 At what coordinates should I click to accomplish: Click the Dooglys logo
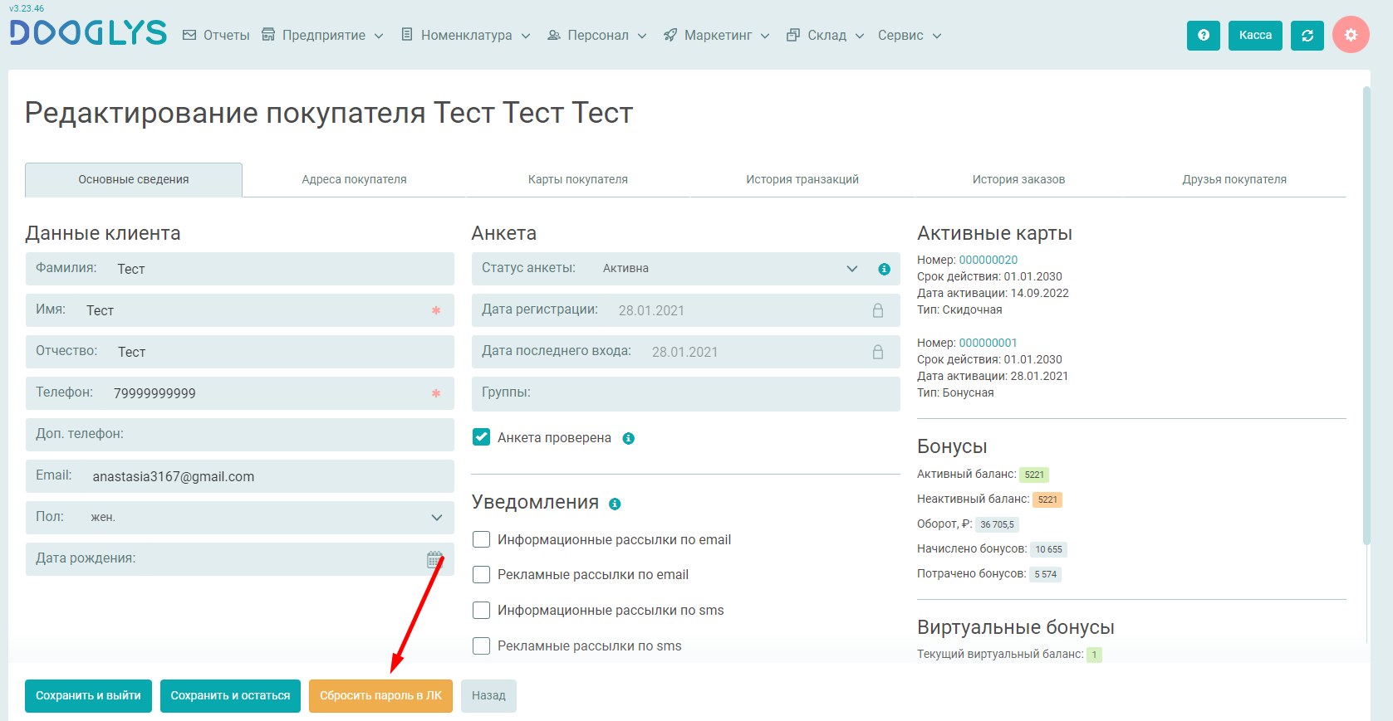pos(88,33)
